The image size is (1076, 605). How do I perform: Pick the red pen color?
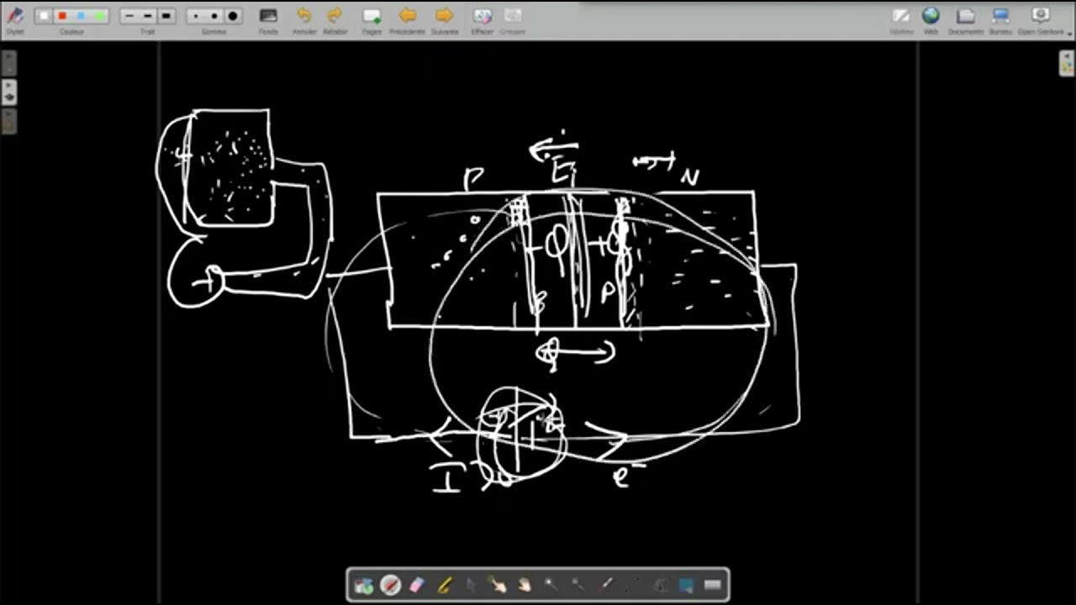pyautogui.click(x=62, y=16)
